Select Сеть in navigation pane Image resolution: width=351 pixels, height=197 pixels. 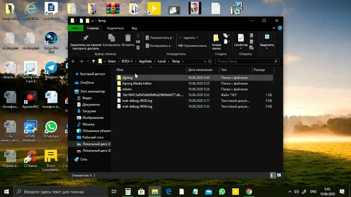click(x=81, y=159)
